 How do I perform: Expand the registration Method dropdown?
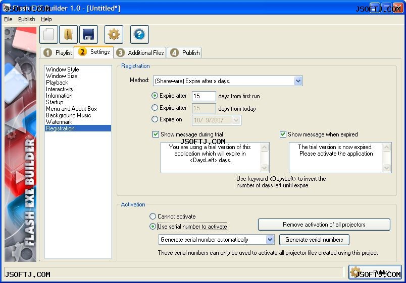pyautogui.click(x=298, y=81)
